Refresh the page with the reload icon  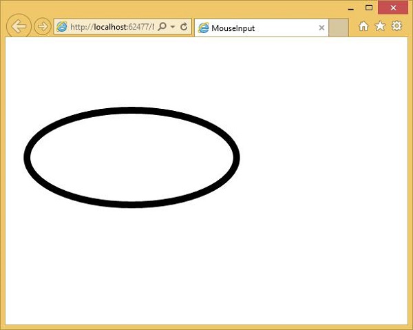coord(184,26)
